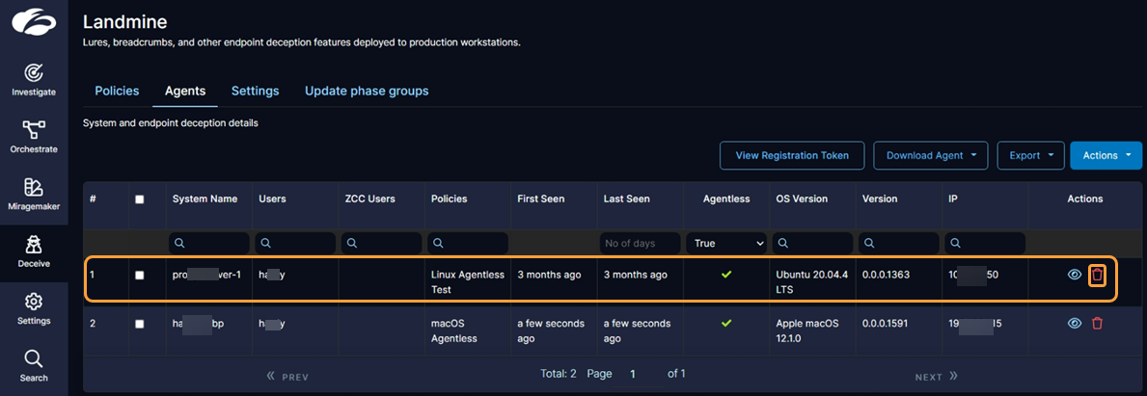Switch to Update phase groups tab

click(367, 91)
